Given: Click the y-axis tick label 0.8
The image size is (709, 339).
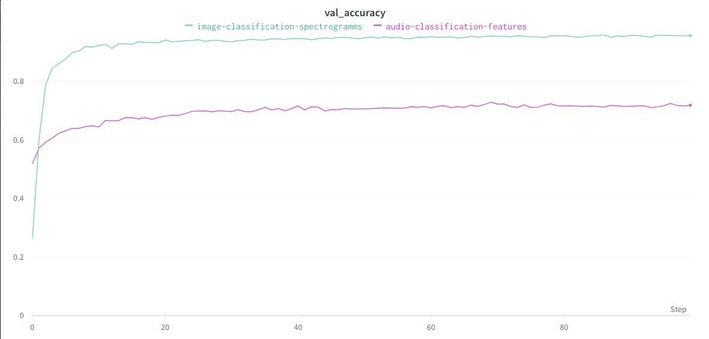Looking at the screenshot, I should (18, 82).
